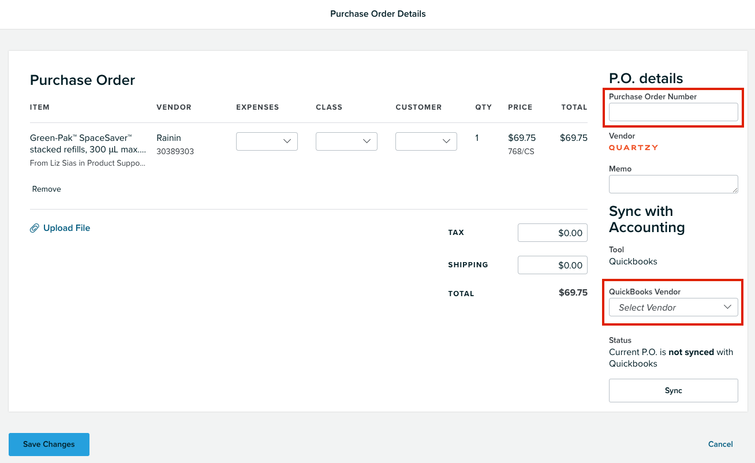
Task: Click the paperclip Upload File icon
Action: (35, 227)
